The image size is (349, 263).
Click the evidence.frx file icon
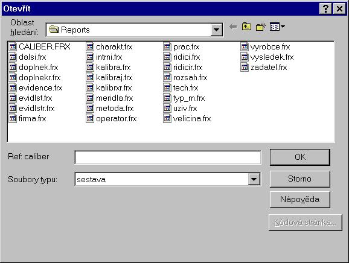coord(13,87)
